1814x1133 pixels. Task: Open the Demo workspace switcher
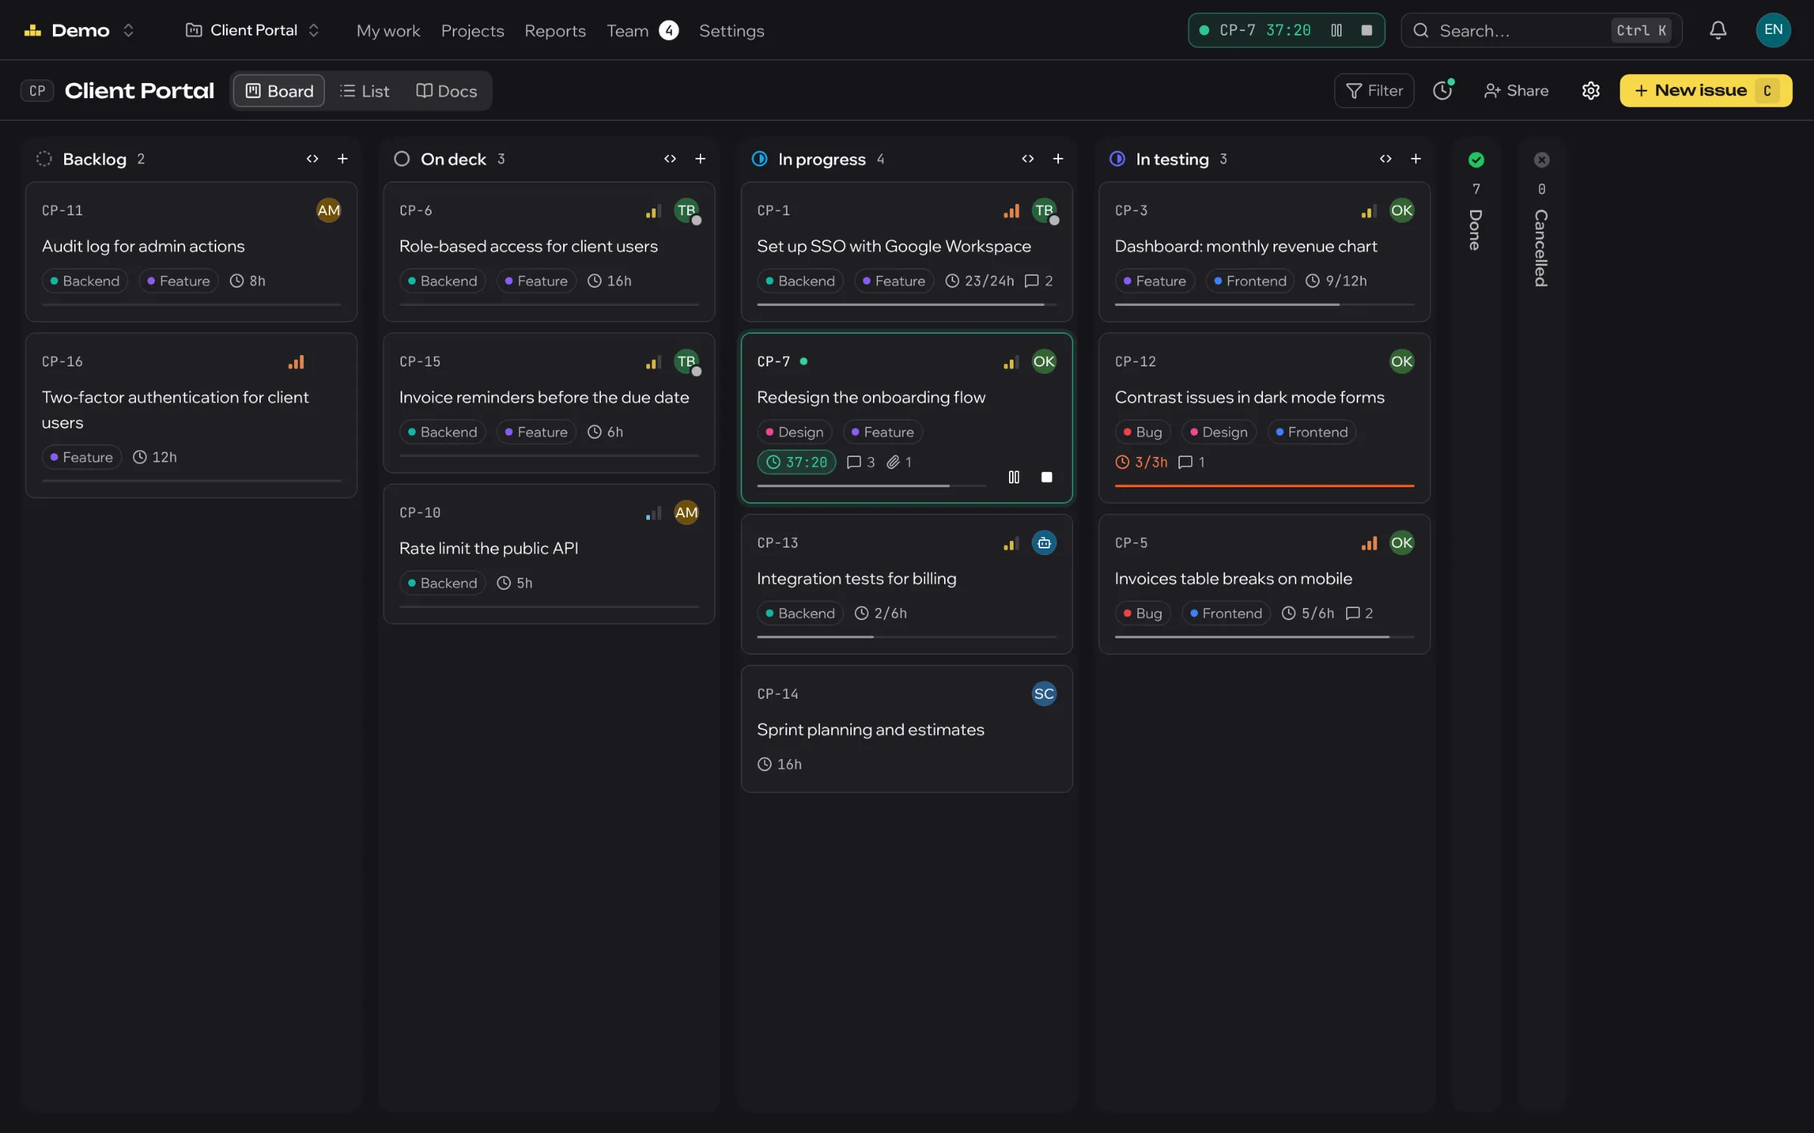tap(80, 30)
